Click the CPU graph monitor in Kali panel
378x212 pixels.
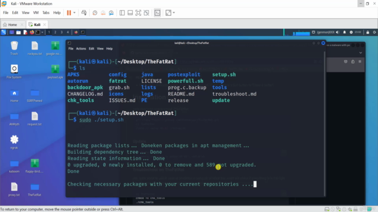point(297,32)
